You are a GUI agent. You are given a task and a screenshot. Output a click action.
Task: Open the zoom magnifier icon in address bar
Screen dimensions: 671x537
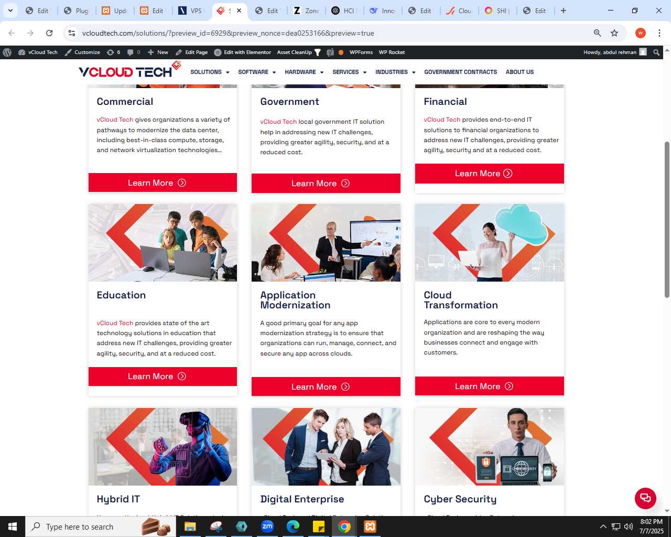(597, 33)
